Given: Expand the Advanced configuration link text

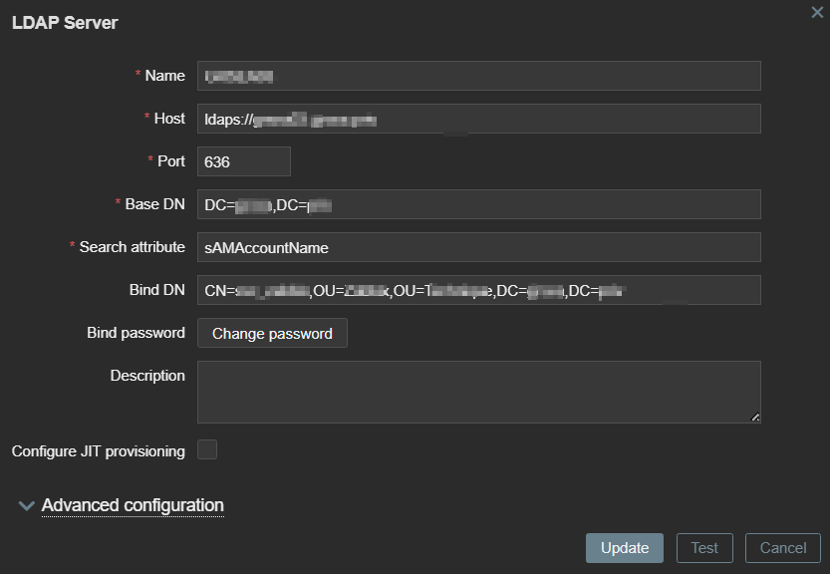Looking at the screenshot, I should 133,505.
